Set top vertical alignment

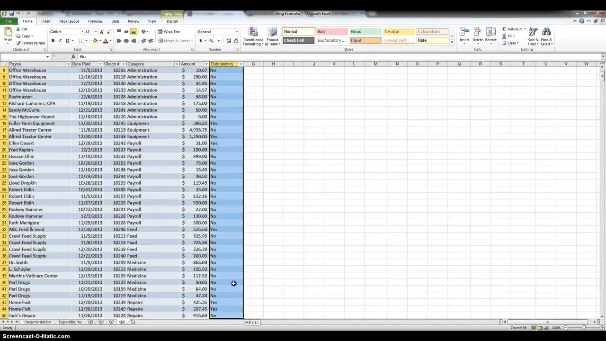coord(119,32)
